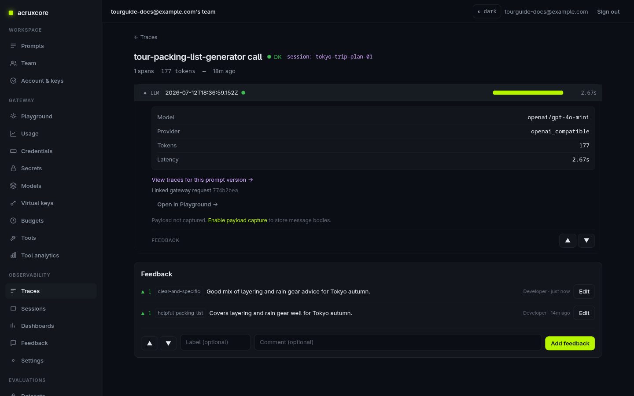The width and height of the screenshot is (634, 396).
Task: Click the clear-and-specific label tag
Action: pos(179,292)
